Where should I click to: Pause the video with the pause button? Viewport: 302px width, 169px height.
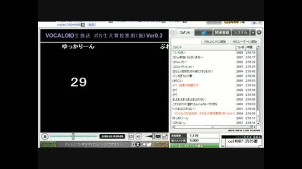(45, 137)
